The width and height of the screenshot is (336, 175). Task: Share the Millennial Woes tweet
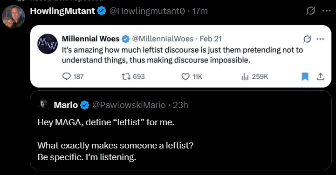click(320, 77)
